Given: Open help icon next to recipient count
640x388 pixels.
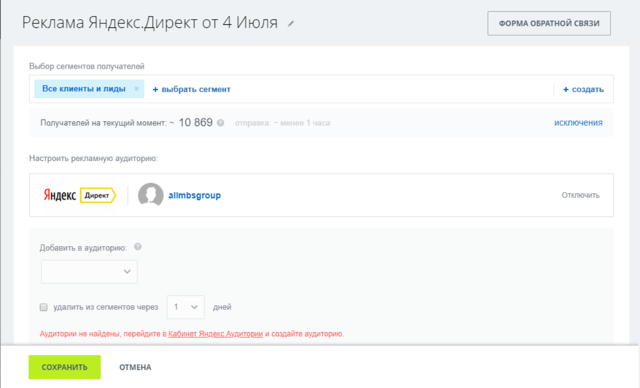Looking at the screenshot, I should 220,123.
